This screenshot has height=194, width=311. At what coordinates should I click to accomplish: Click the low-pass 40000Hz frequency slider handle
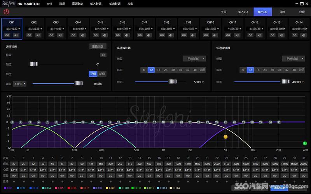pyautogui.click(x=286, y=81)
